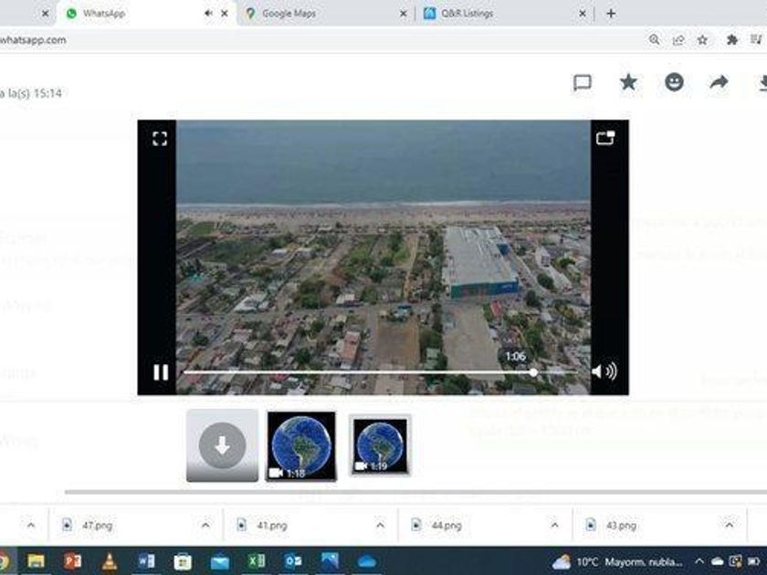Open a new browser tab
Viewport: 767px width, 575px height.
tap(611, 14)
